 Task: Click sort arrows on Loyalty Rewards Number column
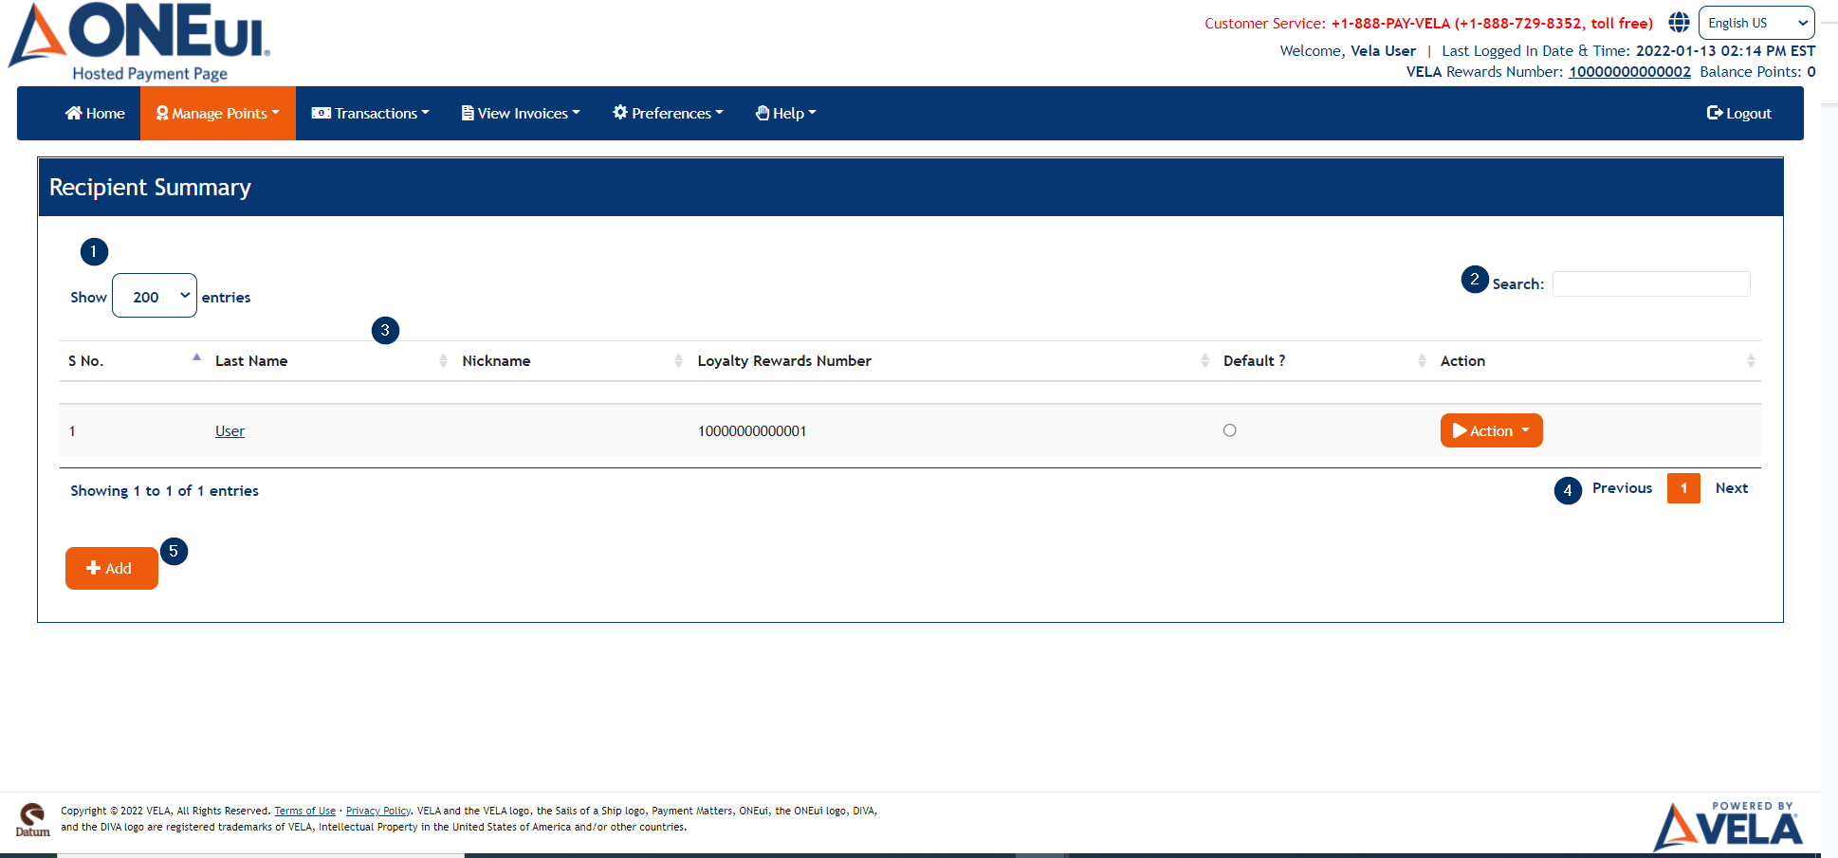1204,361
